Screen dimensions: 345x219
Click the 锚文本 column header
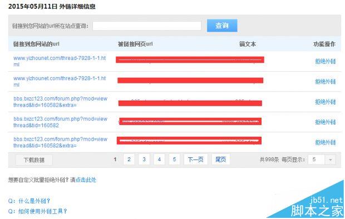point(248,44)
